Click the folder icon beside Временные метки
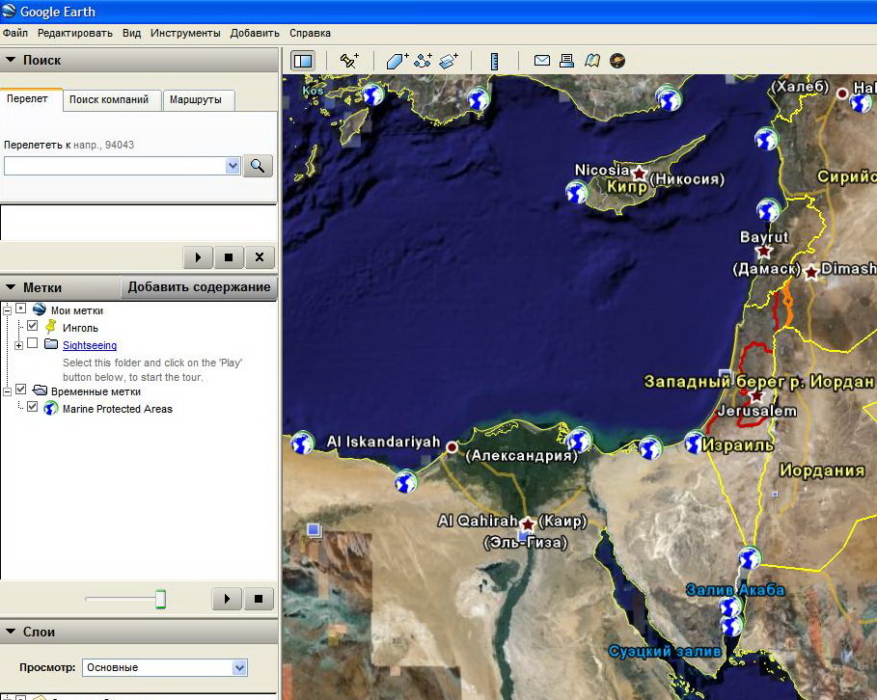 coord(40,390)
